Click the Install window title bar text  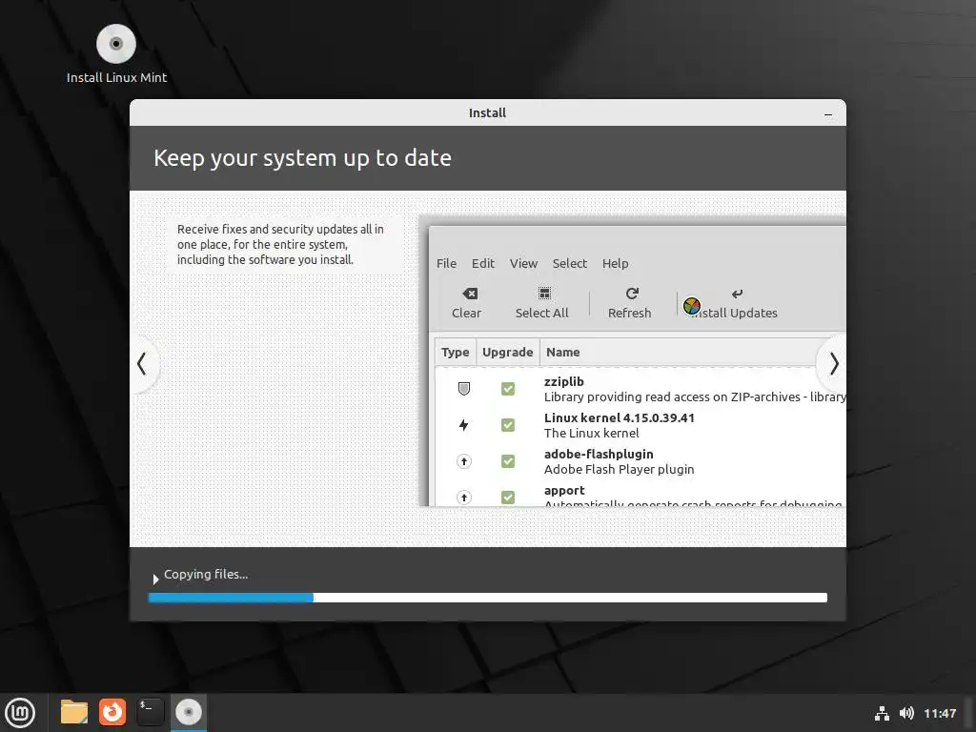(x=487, y=113)
